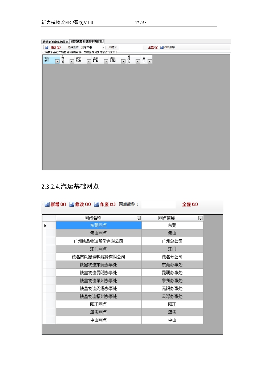Click the 新增(N) icon in the 网点 toolbar

coord(47,204)
